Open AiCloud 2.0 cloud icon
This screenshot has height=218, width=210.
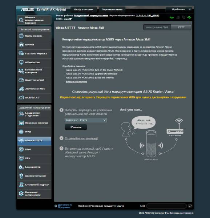click(21, 98)
